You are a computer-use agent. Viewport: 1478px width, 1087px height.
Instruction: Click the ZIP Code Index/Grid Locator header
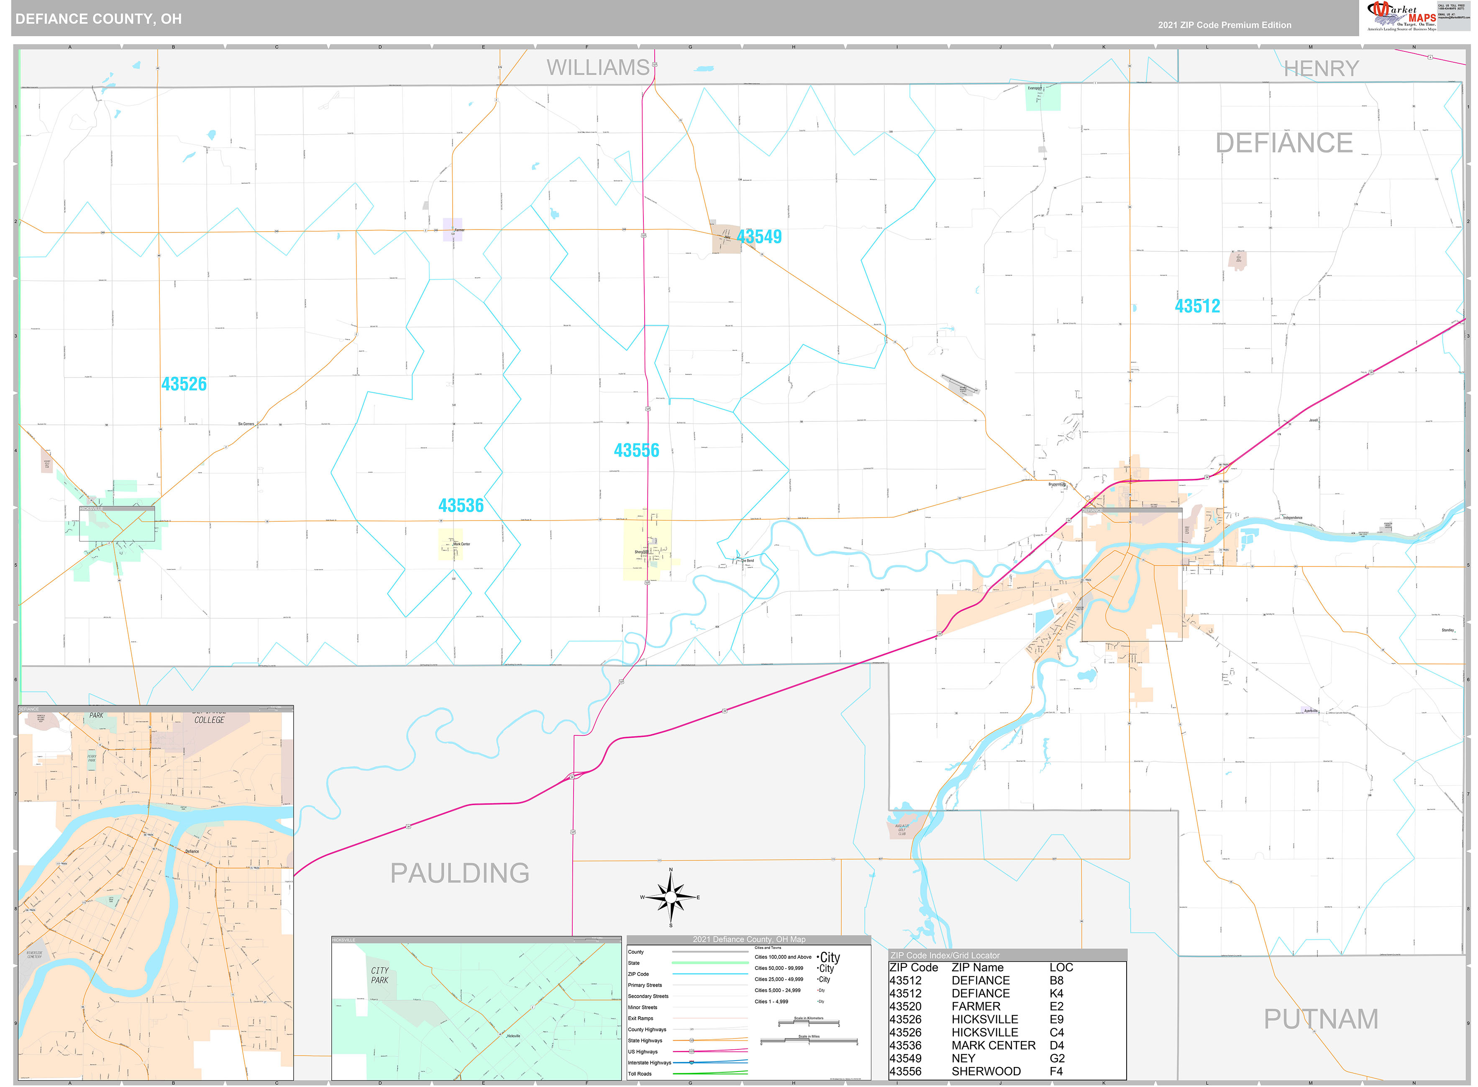[x=945, y=955]
